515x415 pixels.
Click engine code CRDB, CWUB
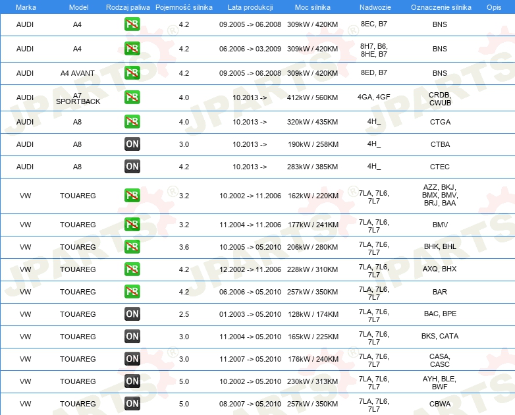(x=440, y=99)
